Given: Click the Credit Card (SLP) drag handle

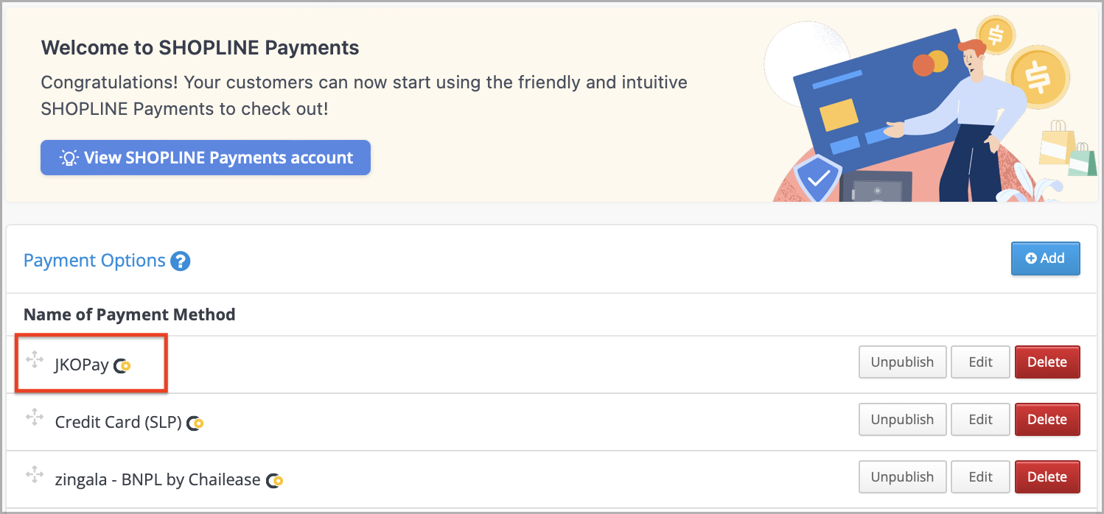Looking at the screenshot, I should pos(35,417).
